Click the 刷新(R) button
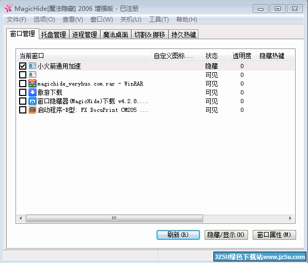The height and width of the screenshot is (263, 308). 178,235
